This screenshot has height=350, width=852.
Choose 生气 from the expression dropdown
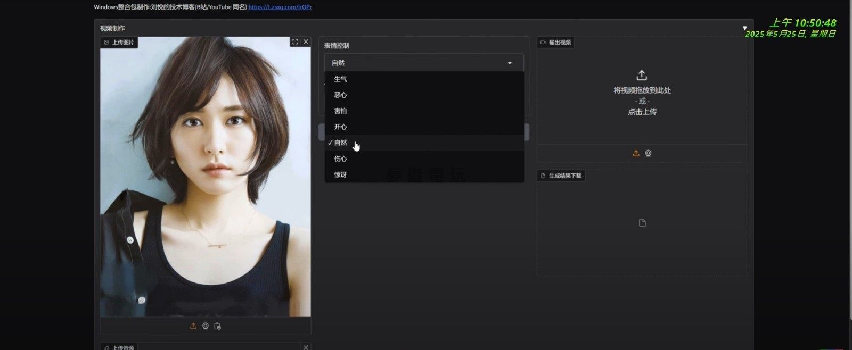(x=340, y=79)
